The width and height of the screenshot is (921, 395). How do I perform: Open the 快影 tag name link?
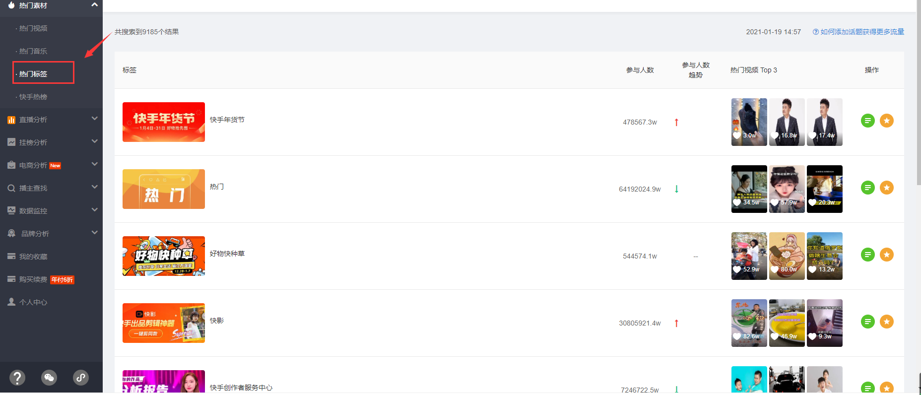[217, 321]
